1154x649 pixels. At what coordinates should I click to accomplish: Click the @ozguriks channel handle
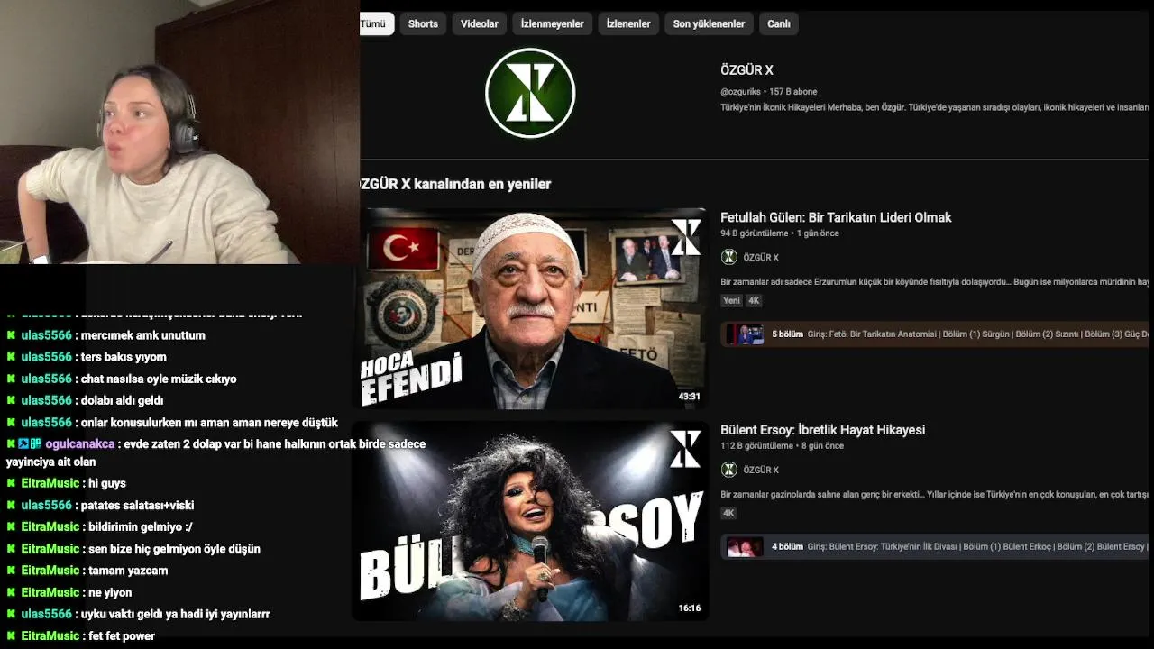pos(740,92)
